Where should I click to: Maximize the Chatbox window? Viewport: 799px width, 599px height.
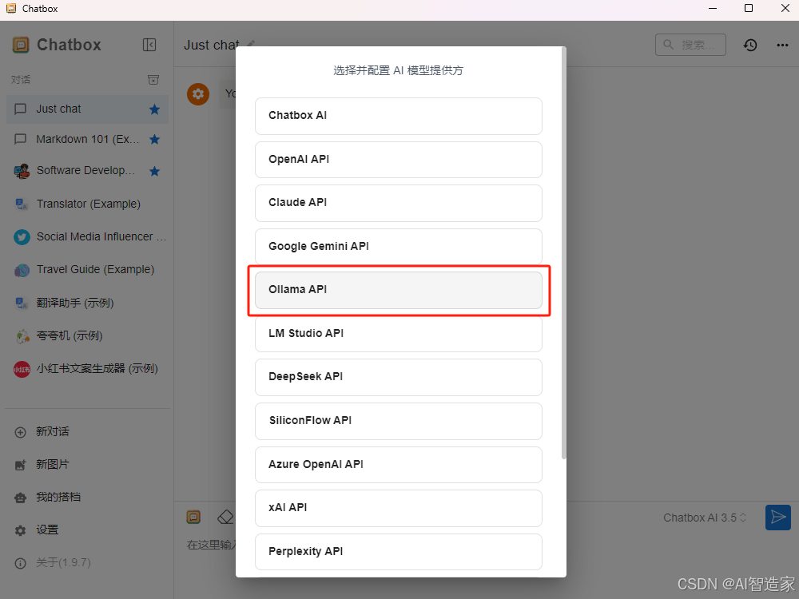tap(749, 8)
